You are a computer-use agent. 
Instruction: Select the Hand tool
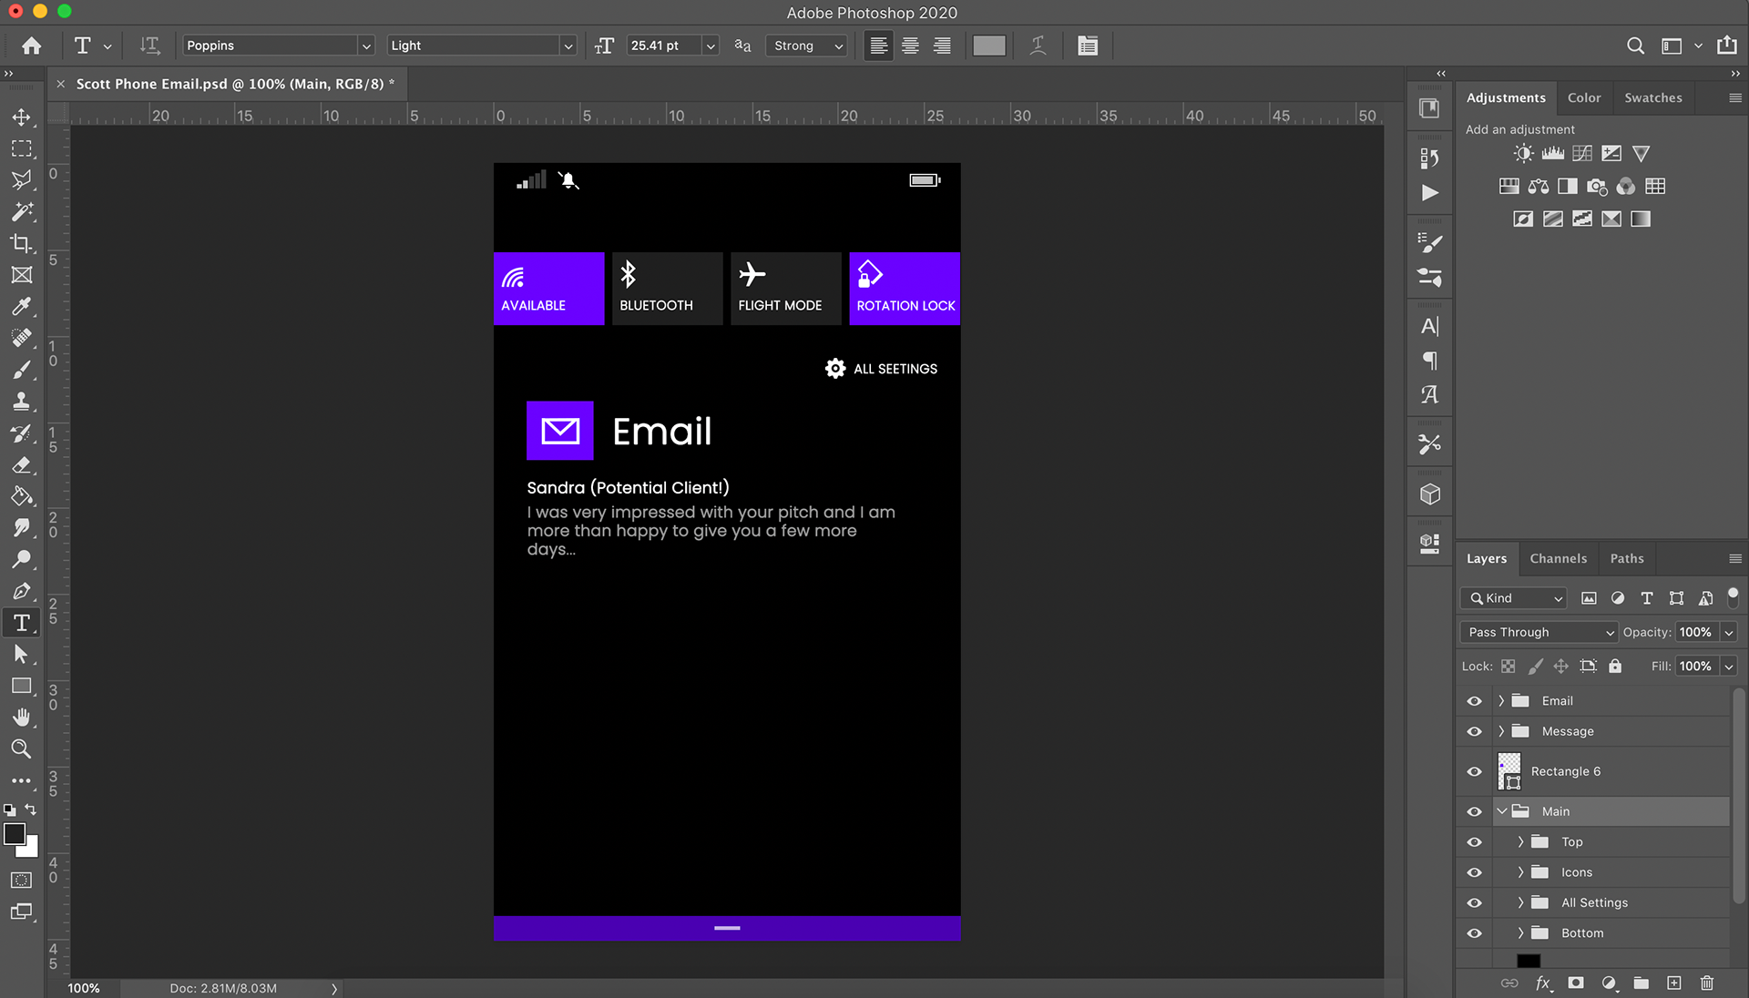[21, 718]
